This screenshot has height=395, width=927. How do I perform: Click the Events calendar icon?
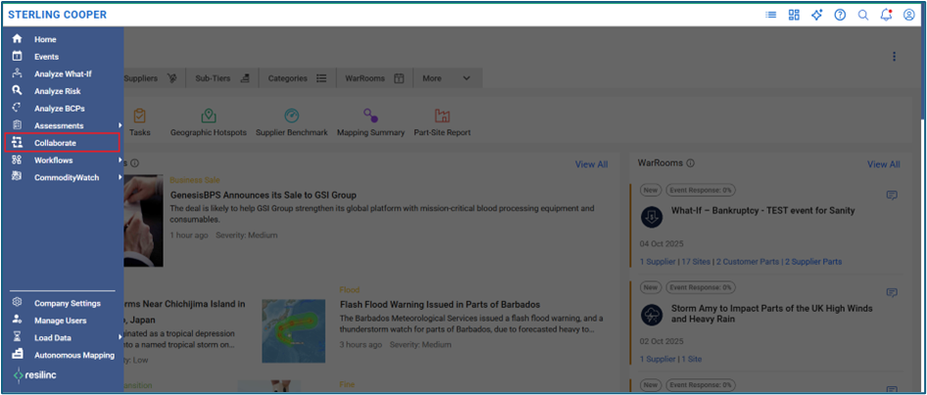17,56
